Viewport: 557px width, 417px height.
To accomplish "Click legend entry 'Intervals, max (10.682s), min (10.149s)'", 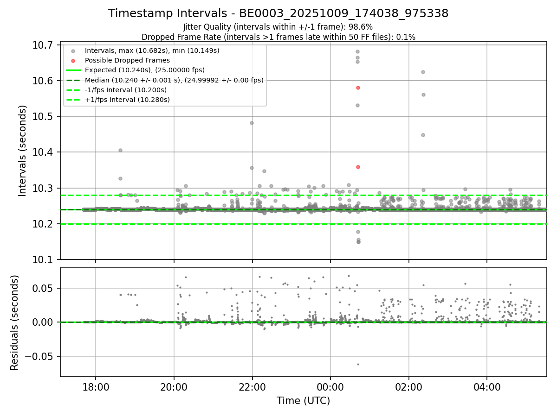I will pos(152,51).
